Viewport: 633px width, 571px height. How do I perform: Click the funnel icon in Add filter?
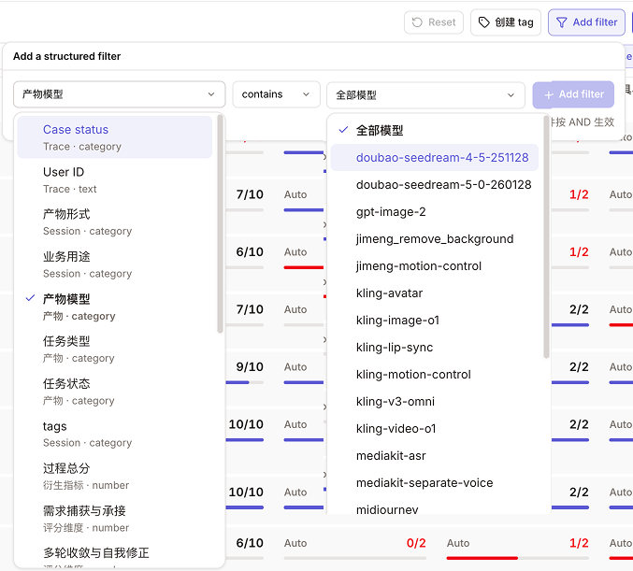point(561,22)
